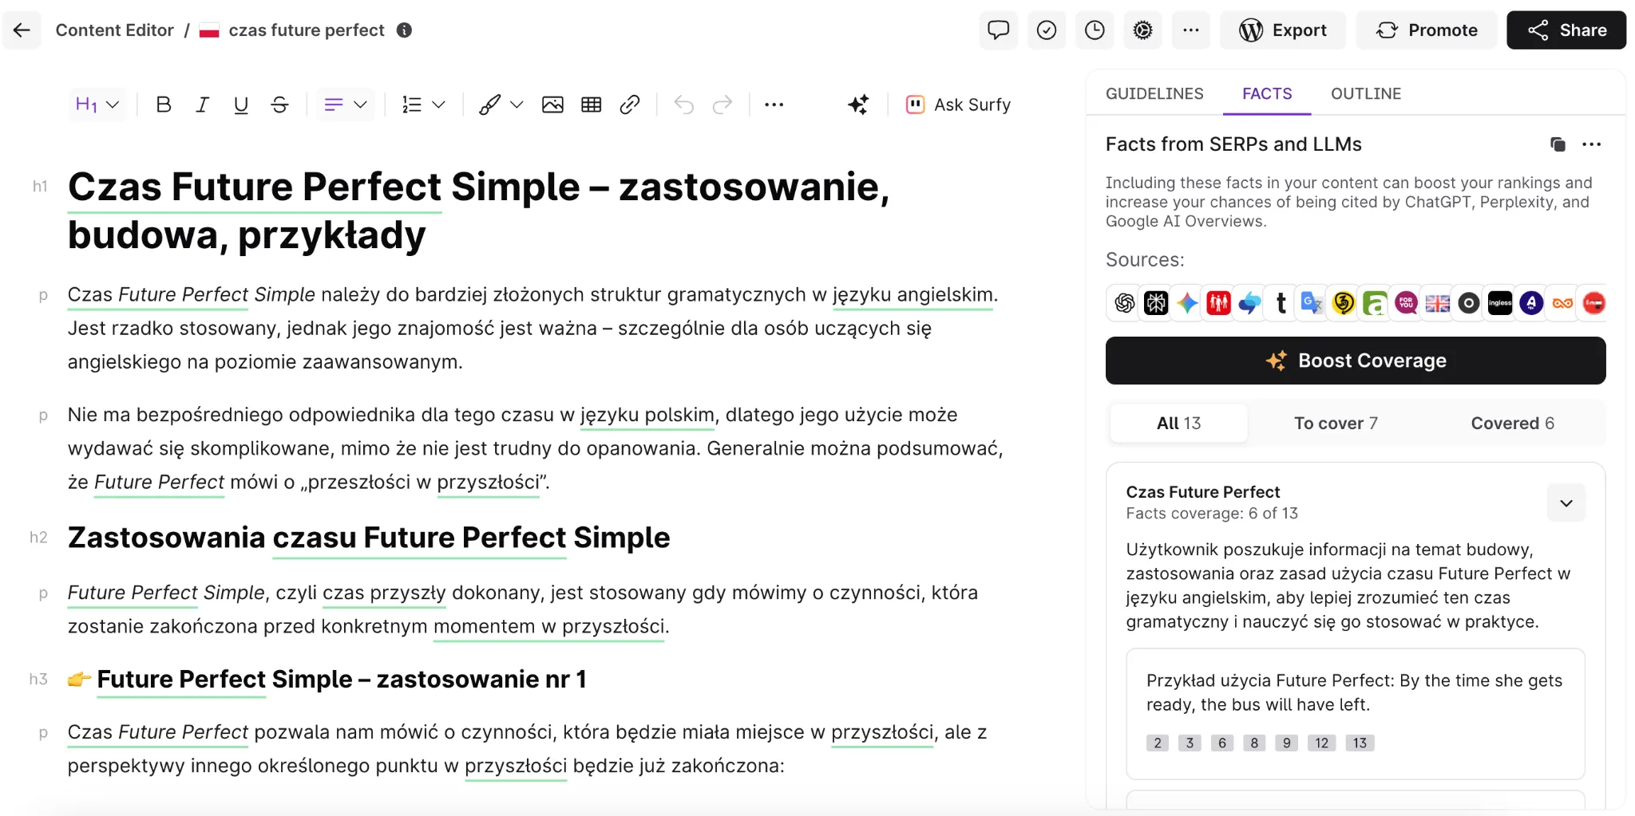Filter facts To cover 7
1635x816 pixels.
[x=1336, y=424]
